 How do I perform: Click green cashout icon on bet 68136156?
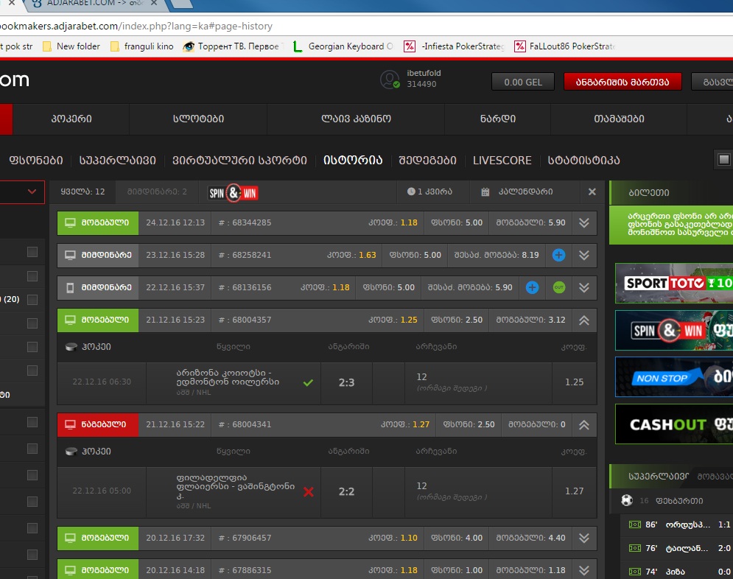tap(558, 287)
